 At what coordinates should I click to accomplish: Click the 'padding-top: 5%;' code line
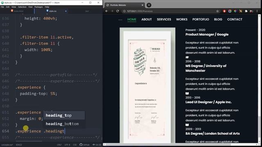click(38, 94)
